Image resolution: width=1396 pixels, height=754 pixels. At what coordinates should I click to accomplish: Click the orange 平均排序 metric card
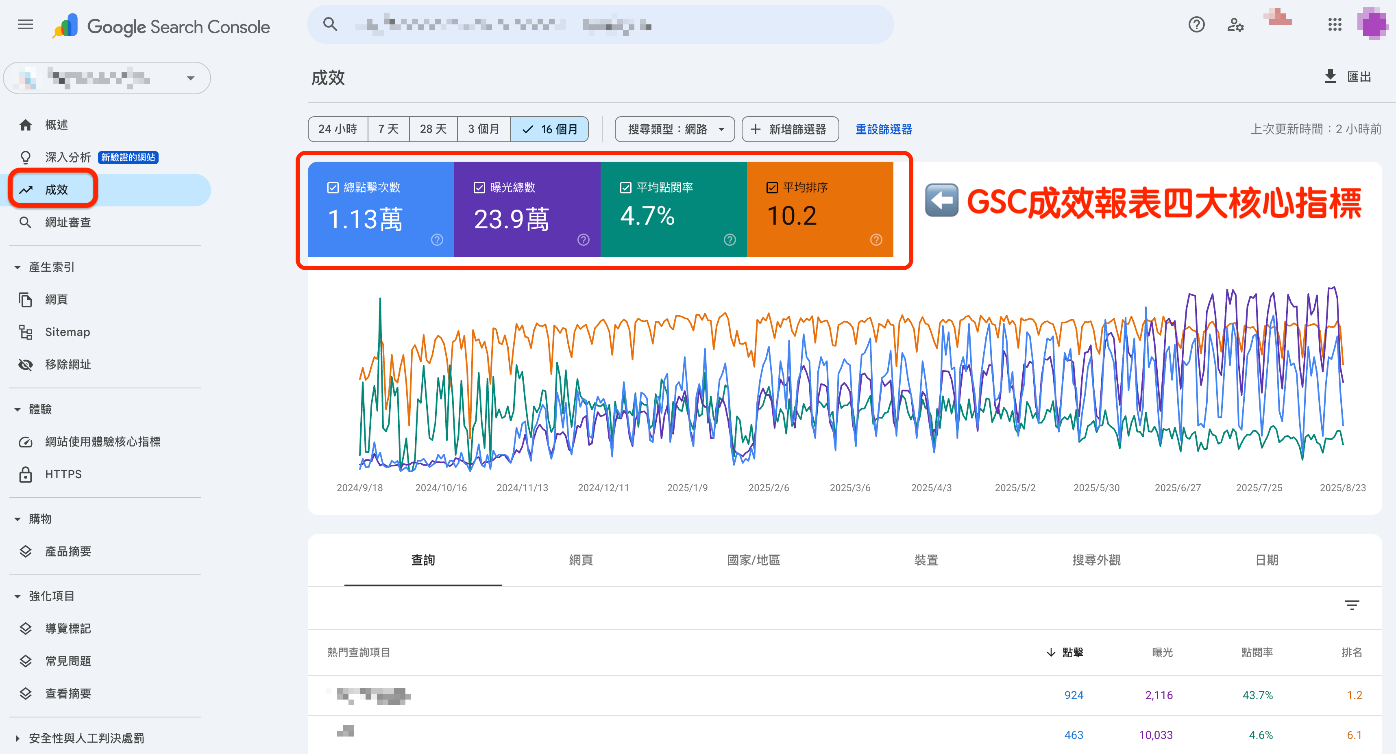tap(820, 209)
